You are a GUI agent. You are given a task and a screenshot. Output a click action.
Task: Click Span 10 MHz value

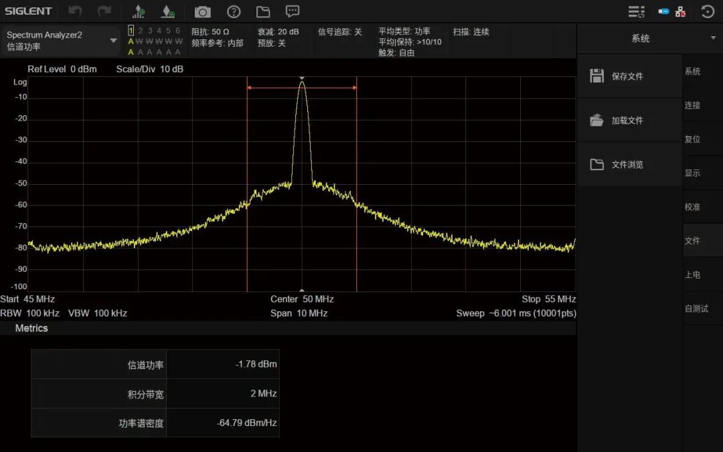pos(299,313)
